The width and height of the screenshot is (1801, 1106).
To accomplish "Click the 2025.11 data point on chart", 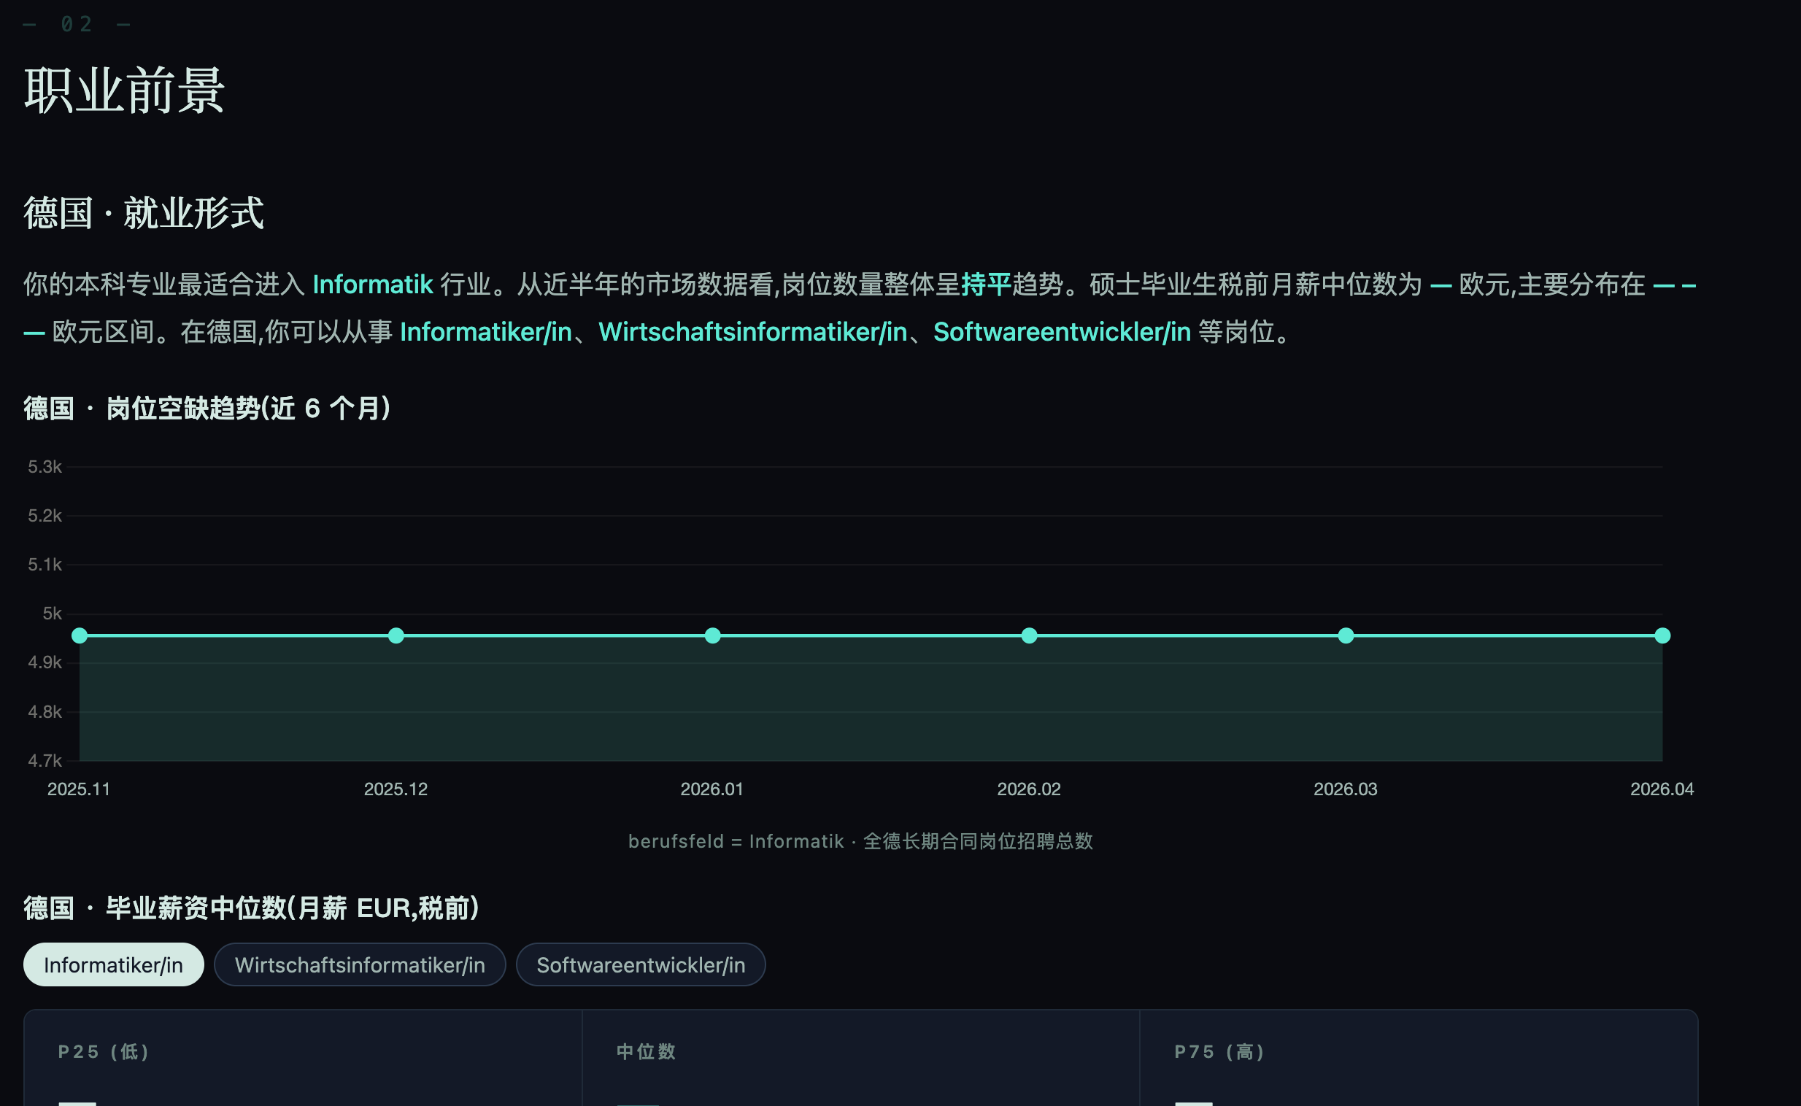I will pos(80,635).
